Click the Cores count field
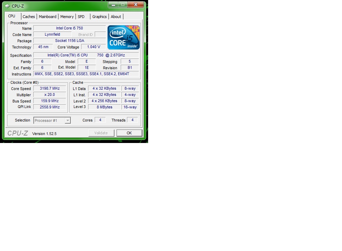The width and height of the screenshot is (342, 251). tap(100, 120)
